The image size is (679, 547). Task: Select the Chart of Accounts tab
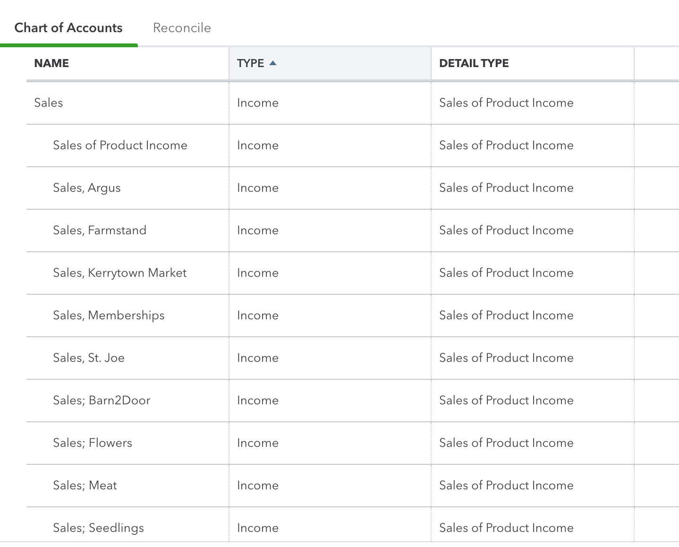coord(68,28)
